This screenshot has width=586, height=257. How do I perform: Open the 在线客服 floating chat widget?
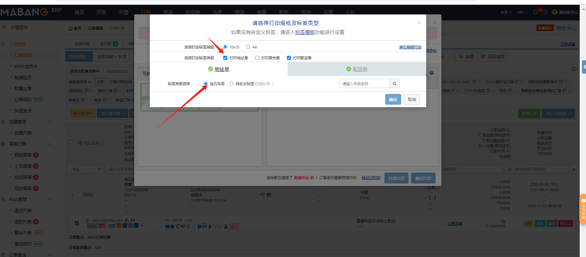click(583, 209)
